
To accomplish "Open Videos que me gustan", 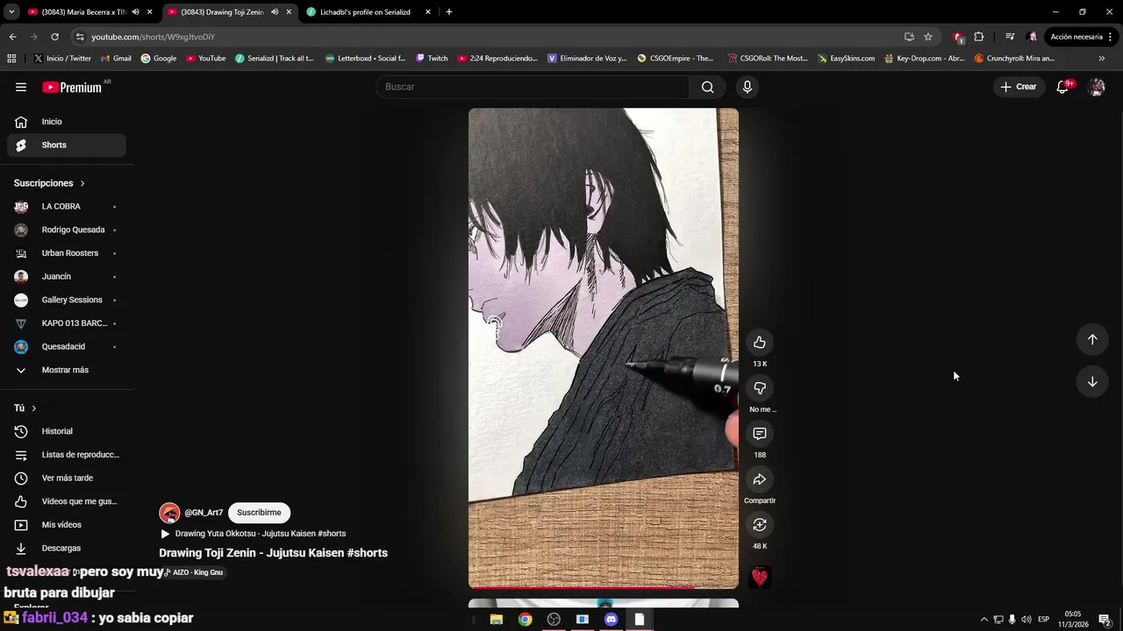I will tap(67, 501).
